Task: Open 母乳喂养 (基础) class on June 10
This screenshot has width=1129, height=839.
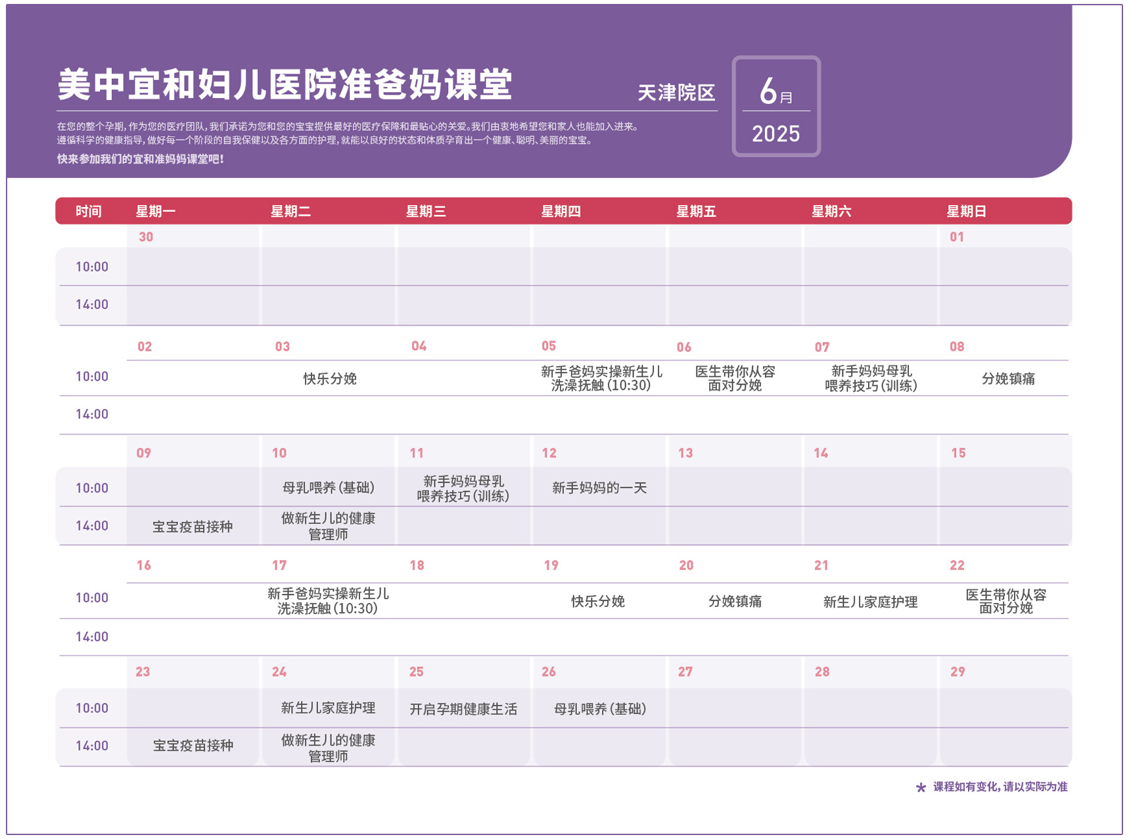Action: tap(328, 488)
